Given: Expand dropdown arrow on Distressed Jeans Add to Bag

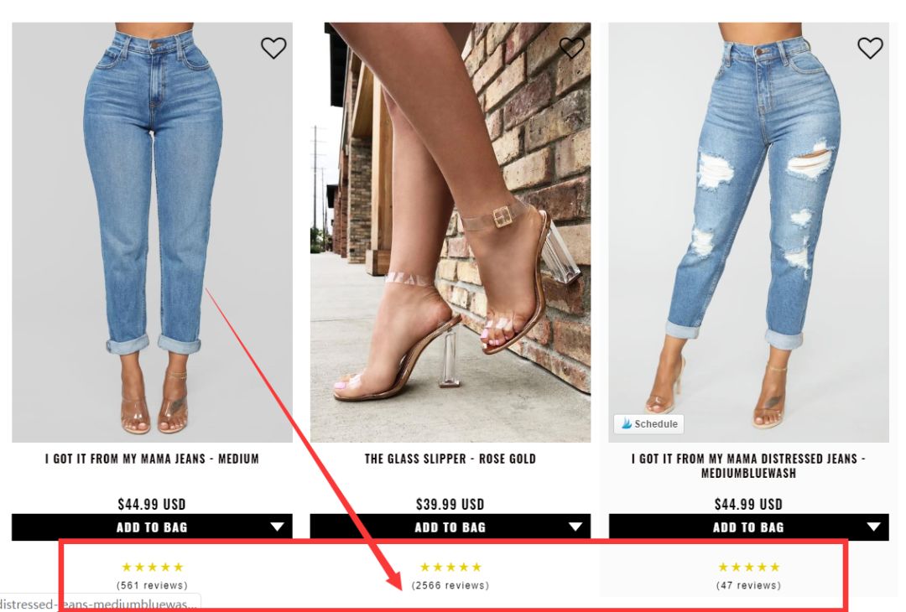Looking at the screenshot, I should tap(873, 526).
